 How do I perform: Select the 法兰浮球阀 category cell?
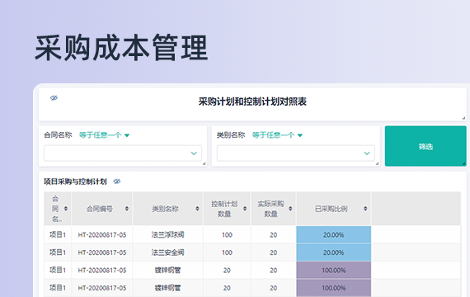167,234
